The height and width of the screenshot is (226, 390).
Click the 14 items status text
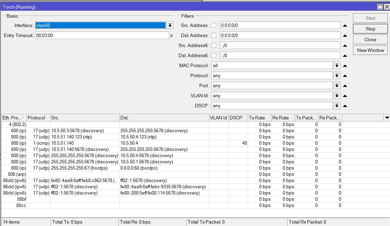point(11,222)
